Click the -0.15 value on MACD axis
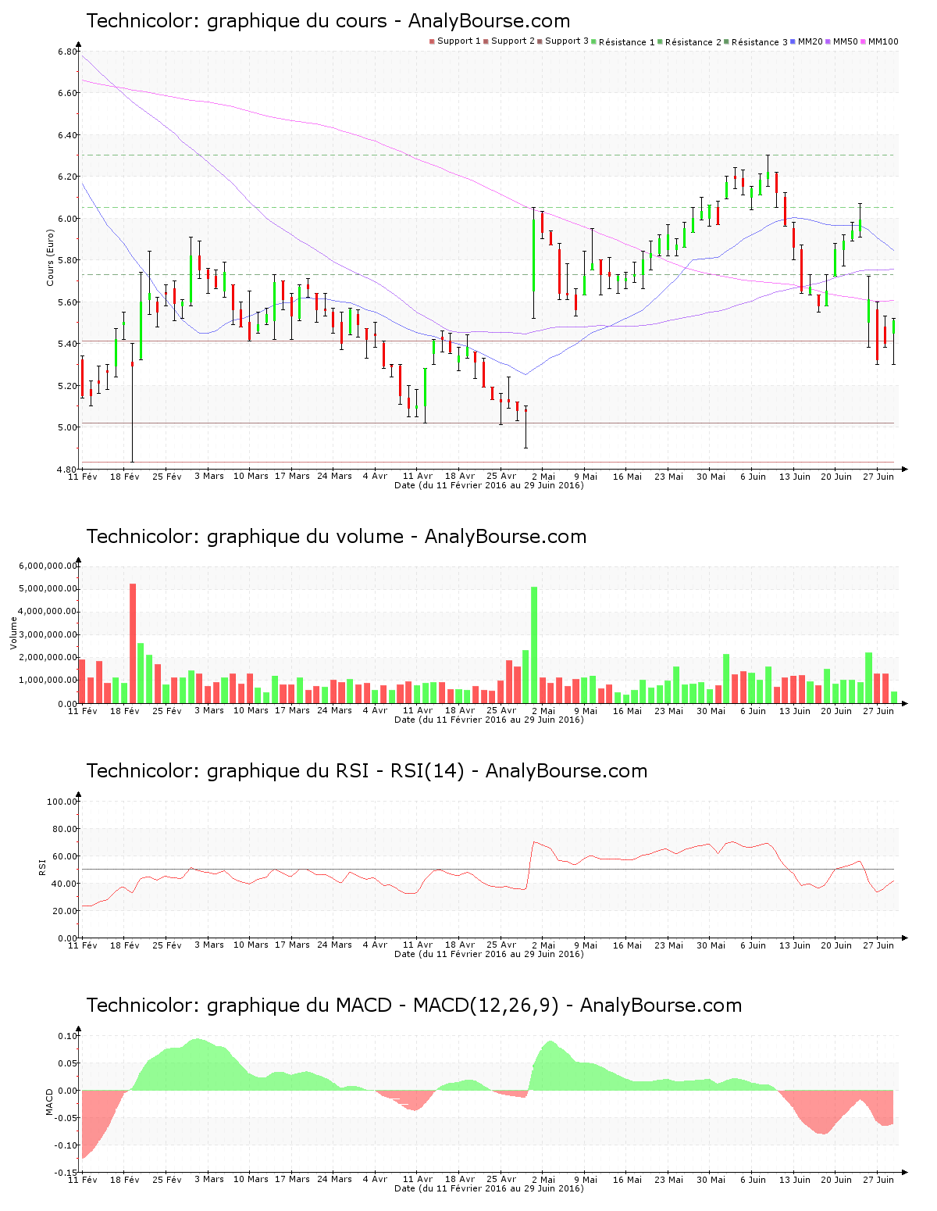Screen dimensions: 937x1211 tap(66, 1173)
